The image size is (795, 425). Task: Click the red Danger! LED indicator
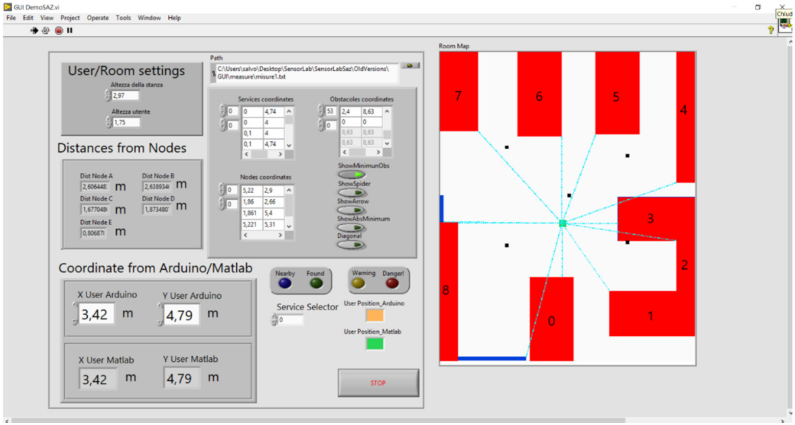(x=392, y=283)
